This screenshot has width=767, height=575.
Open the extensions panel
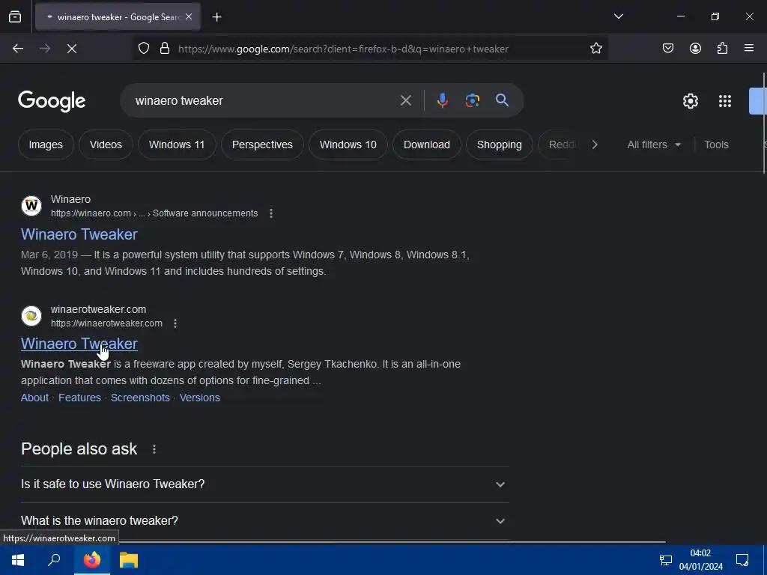click(x=722, y=49)
